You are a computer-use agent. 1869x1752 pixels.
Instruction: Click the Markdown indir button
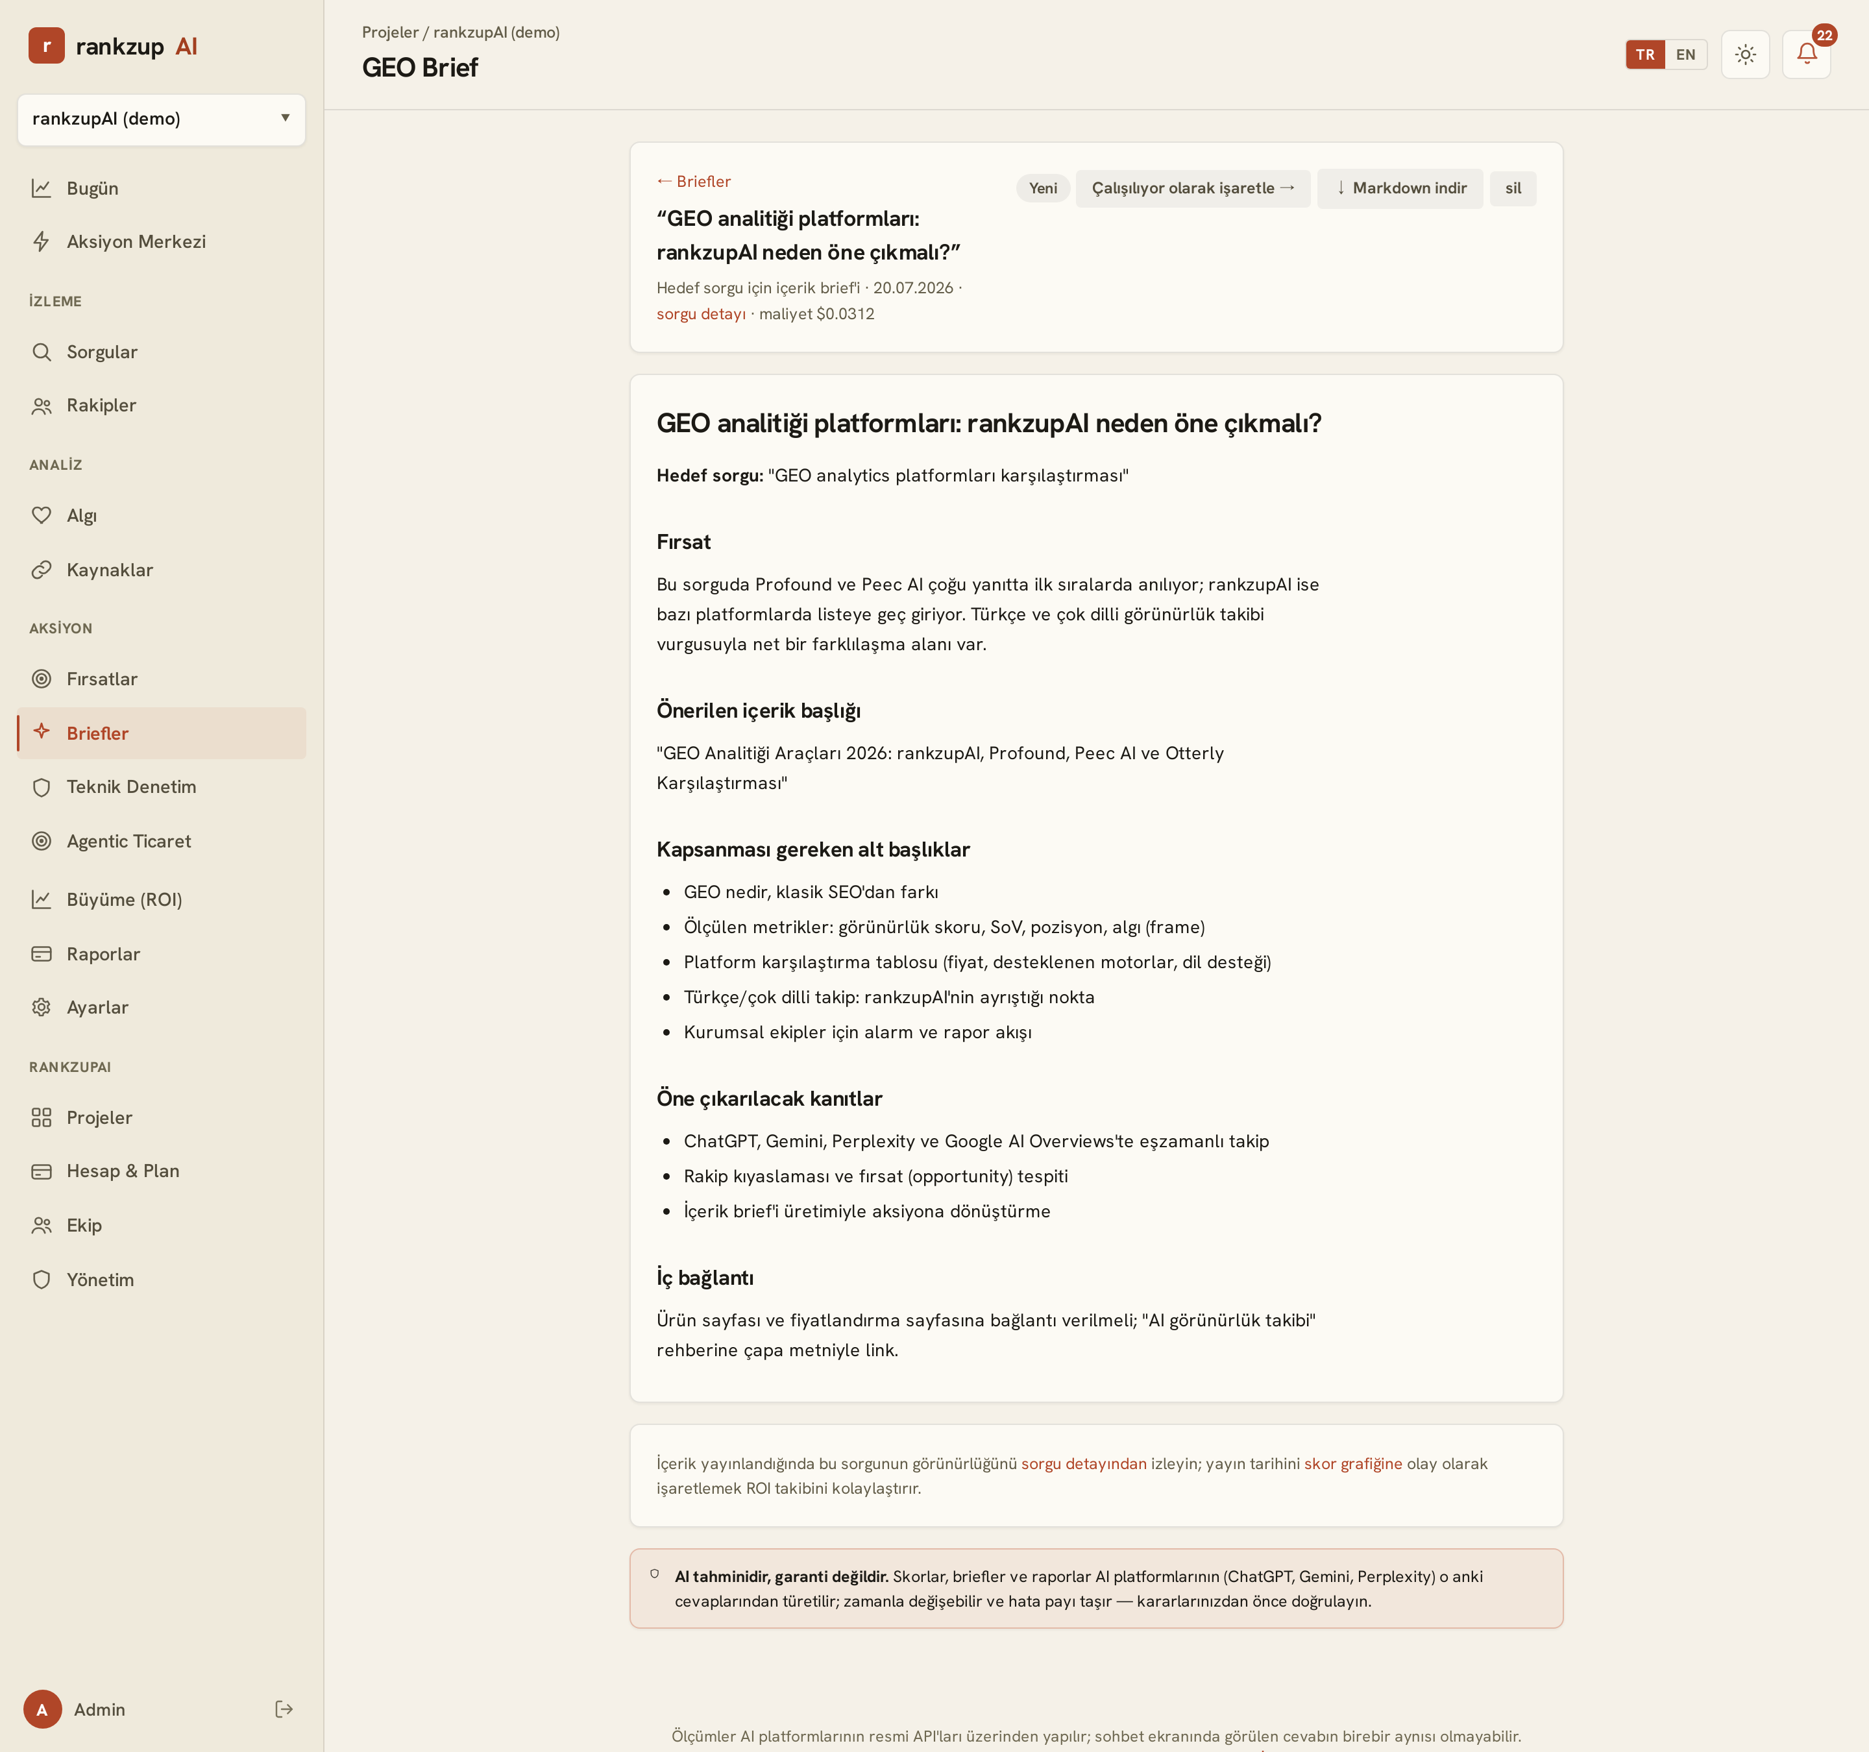[x=1400, y=188]
